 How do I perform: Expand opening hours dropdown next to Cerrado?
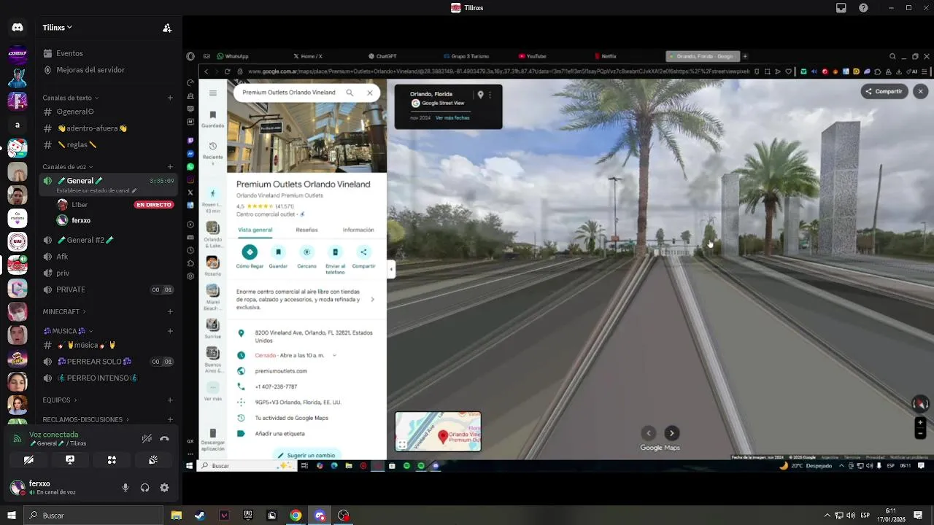pos(334,355)
